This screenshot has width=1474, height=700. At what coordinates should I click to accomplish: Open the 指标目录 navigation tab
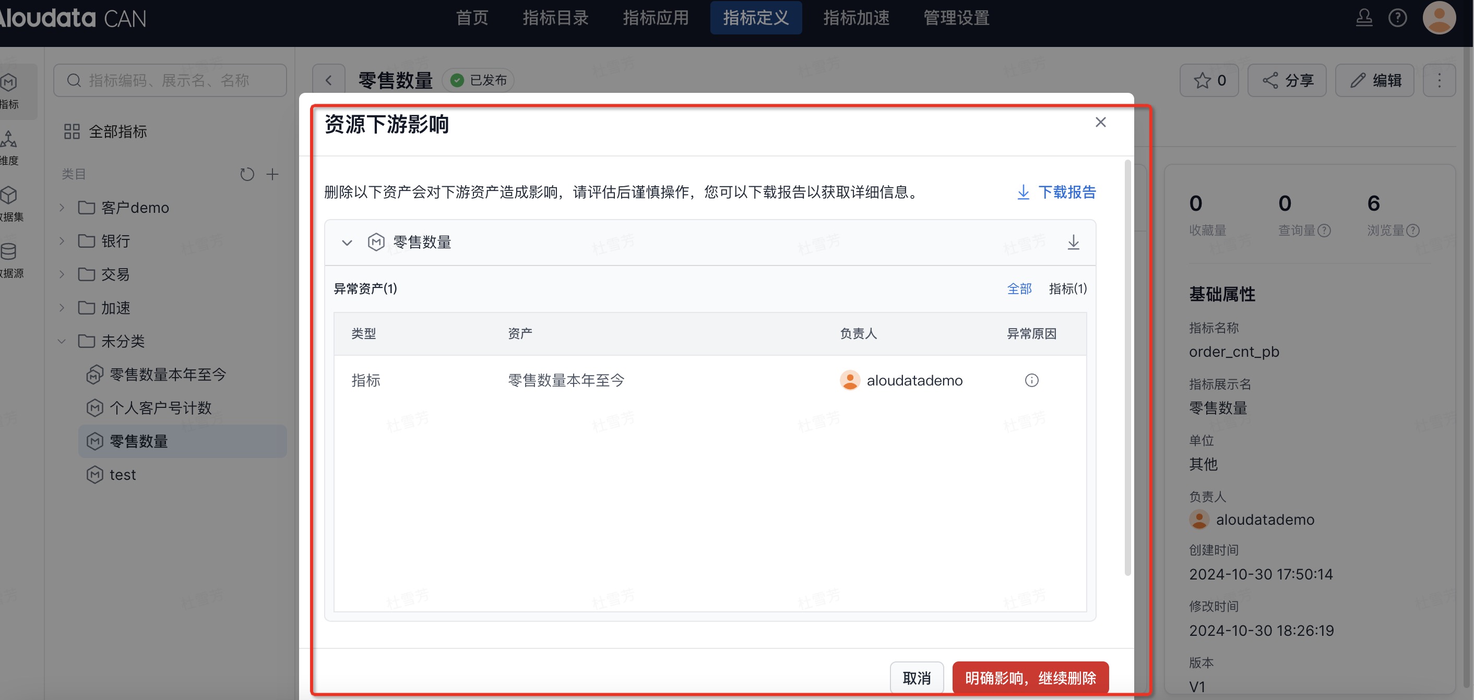pyautogui.click(x=555, y=18)
